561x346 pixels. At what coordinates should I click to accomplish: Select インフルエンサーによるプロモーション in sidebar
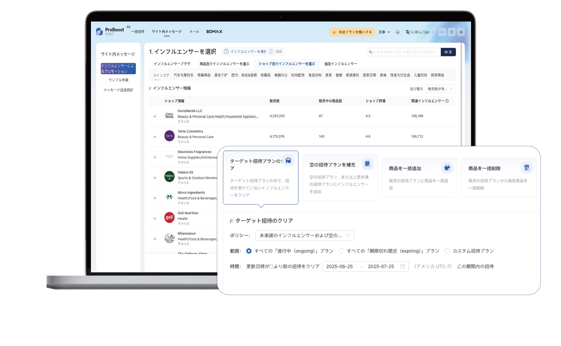118,69
